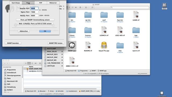Screen dimensions: 172x97
Task: Click the forward arrow in bottom Finder window
Action: 8,63
